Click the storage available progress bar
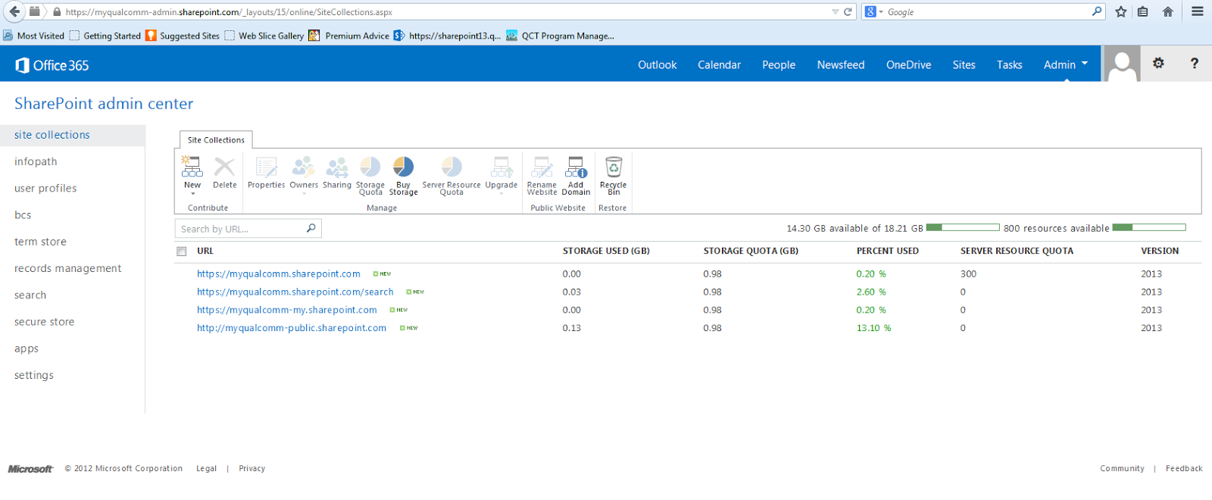Screen dimensions: 1212x500 (963, 227)
